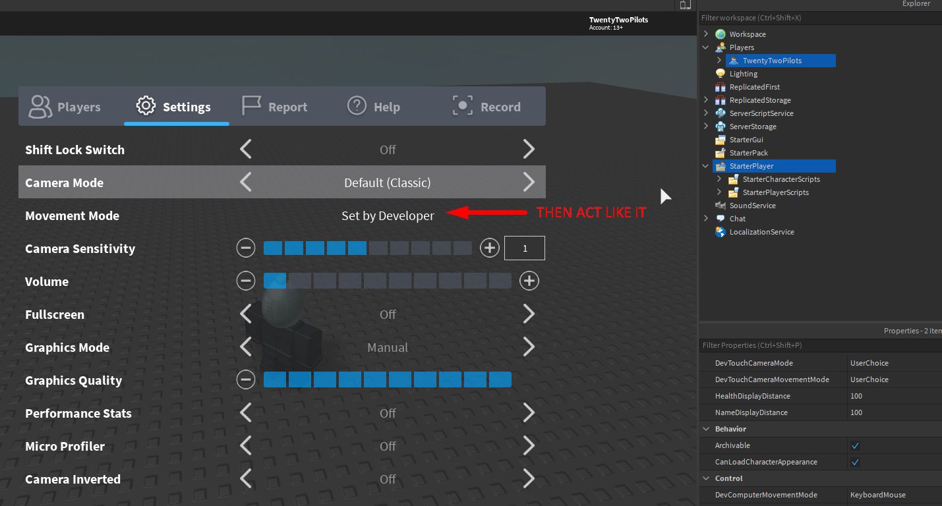Screen dimensions: 942x506
Task: Collapse the StarterPlayer node
Action: click(706, 166)
